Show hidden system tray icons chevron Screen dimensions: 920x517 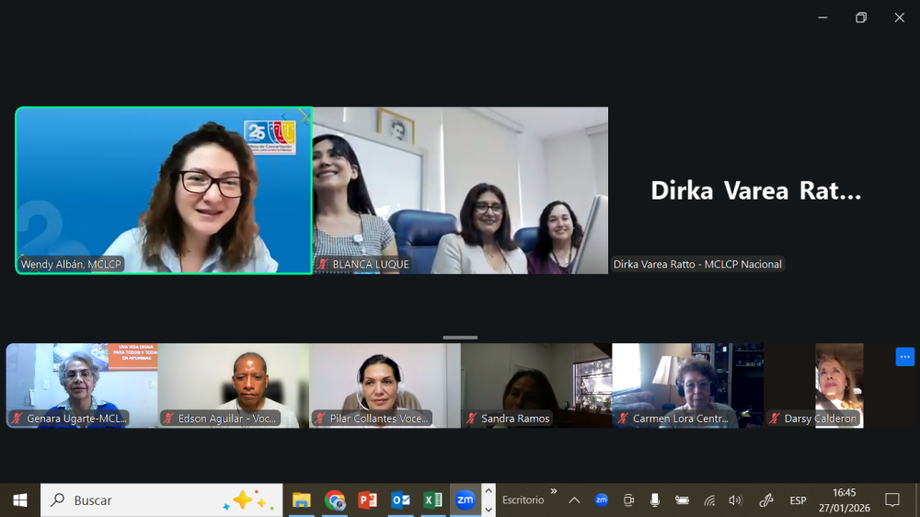click(574, 500)
